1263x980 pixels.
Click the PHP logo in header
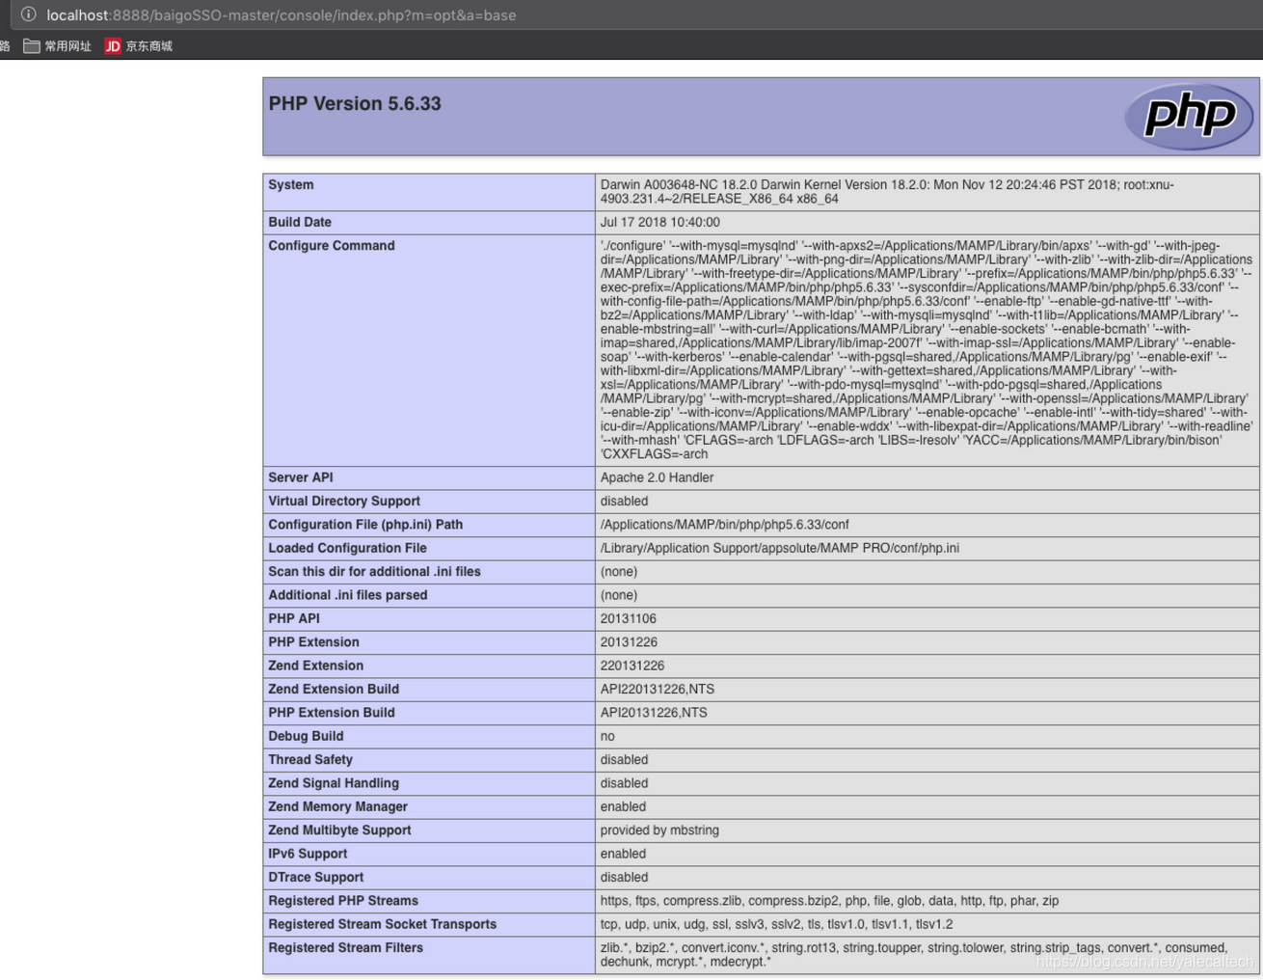[x=1189, y=117]
